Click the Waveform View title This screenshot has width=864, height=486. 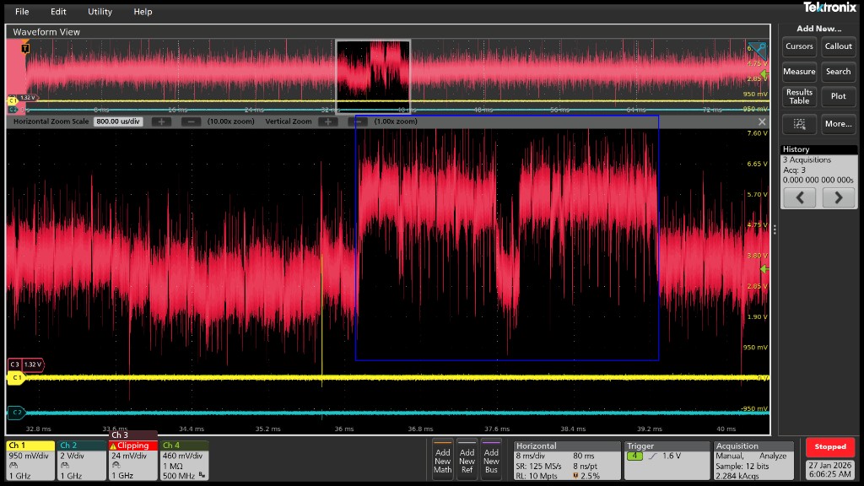pyautogui.click(x=46, y=32)
